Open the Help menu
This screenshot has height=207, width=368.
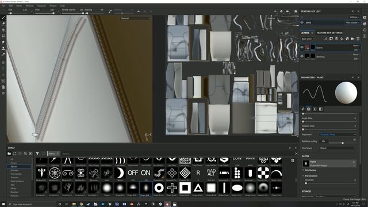click(x=63, y=6)
